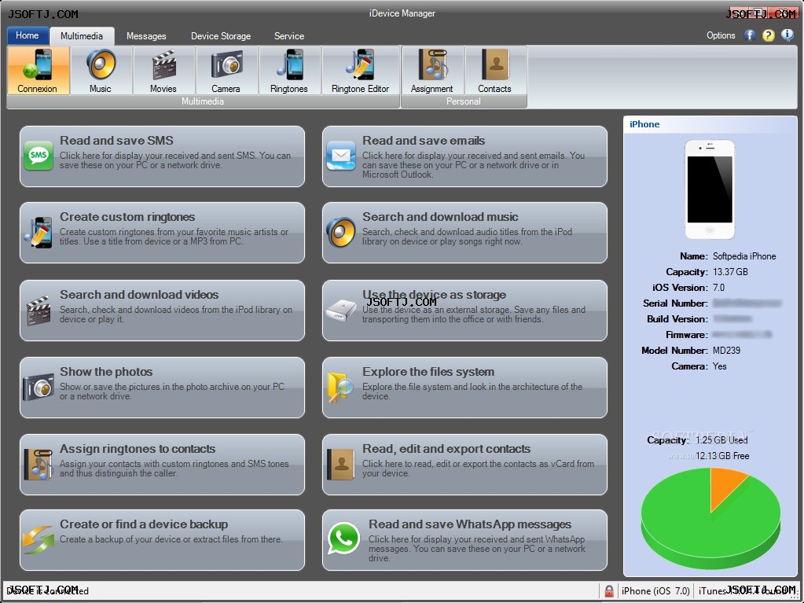804x603 pixels.
Task: Click the capacity value 13.37 GB
Action: click(730, 272)
